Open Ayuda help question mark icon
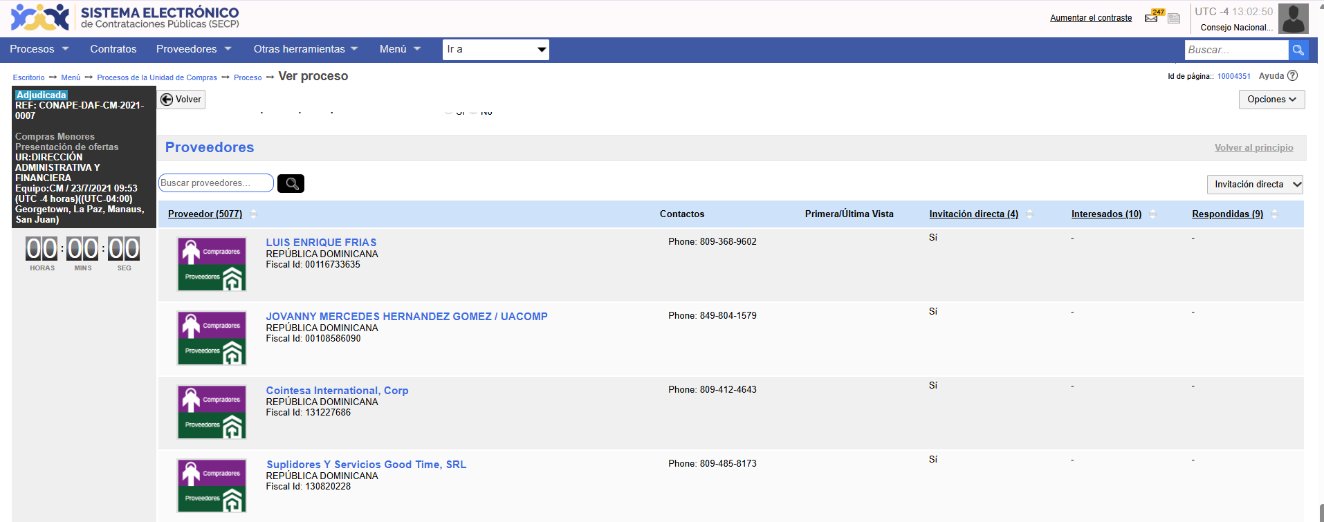The width and height of the screenshot is (1324, 522). coord(1292,76)
